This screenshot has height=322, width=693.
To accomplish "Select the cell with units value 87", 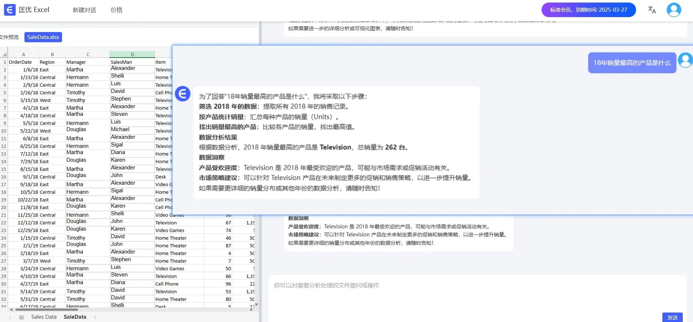I will coord(218,246).
